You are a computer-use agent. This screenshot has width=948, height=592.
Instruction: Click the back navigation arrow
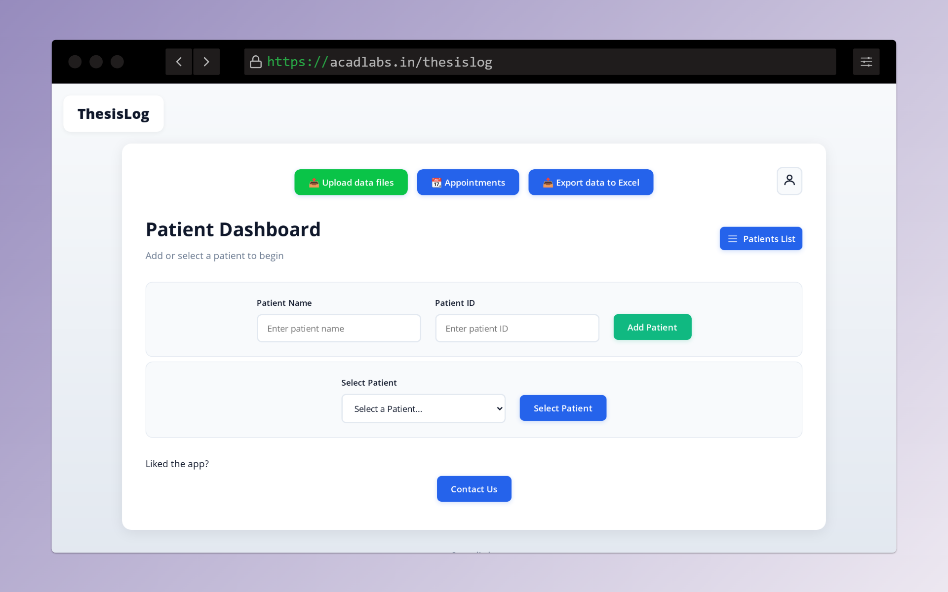(x=179, y=62)
